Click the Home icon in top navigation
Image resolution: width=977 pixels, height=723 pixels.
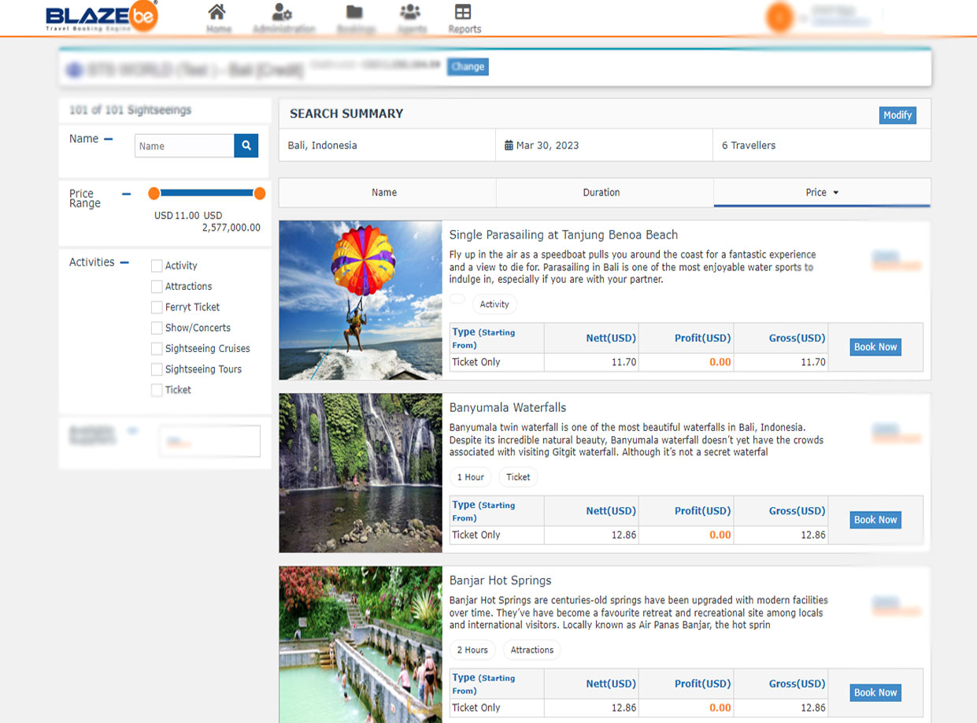click(217, 13)
